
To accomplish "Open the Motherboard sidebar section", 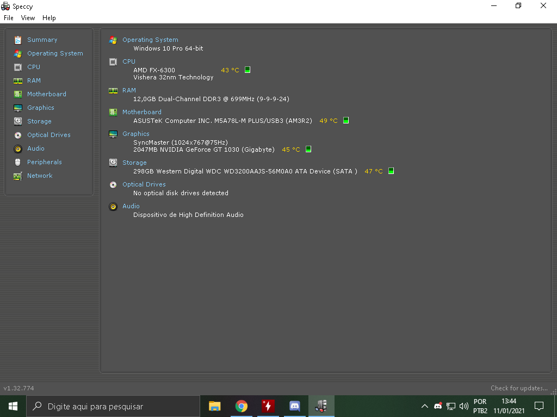I will coord(47,94).
